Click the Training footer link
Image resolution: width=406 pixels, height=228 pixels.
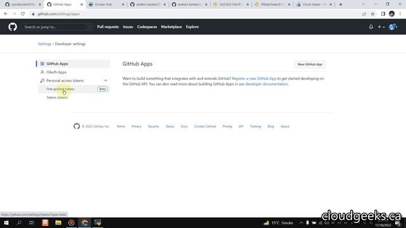point(255,127)
